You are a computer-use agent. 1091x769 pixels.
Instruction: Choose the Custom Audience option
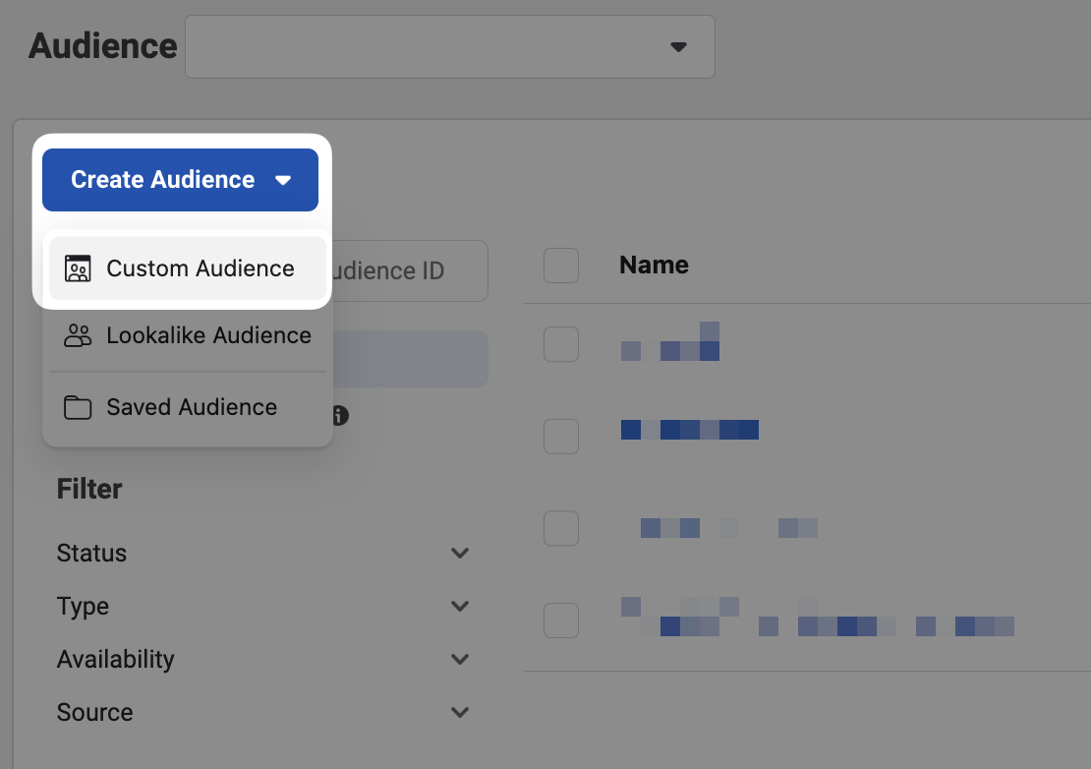point(200,268)
